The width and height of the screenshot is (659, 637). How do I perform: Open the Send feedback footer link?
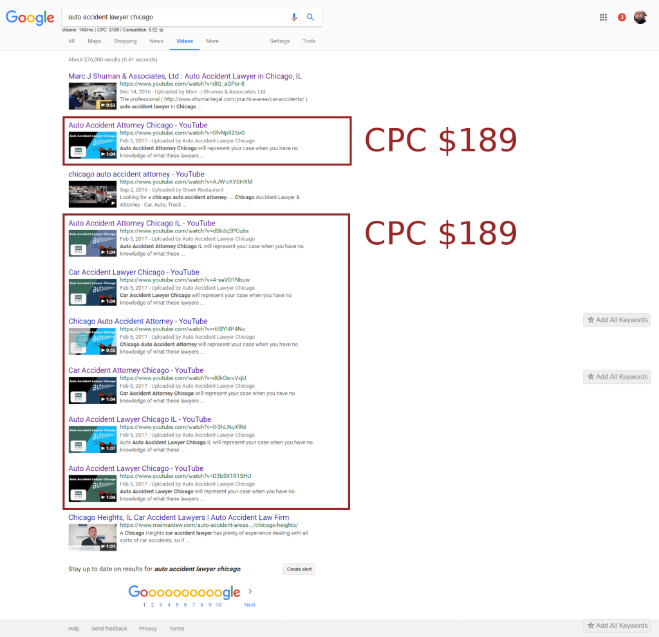click(x=109, y=629)
